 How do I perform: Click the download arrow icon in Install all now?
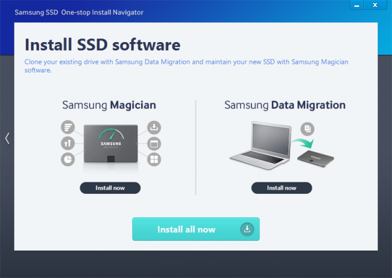click(247, 229)
